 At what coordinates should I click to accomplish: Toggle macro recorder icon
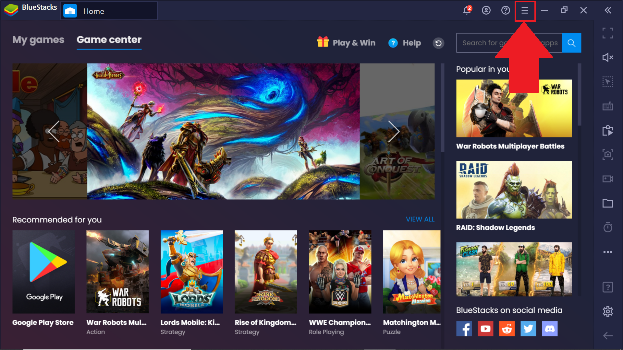click(608, 131)
